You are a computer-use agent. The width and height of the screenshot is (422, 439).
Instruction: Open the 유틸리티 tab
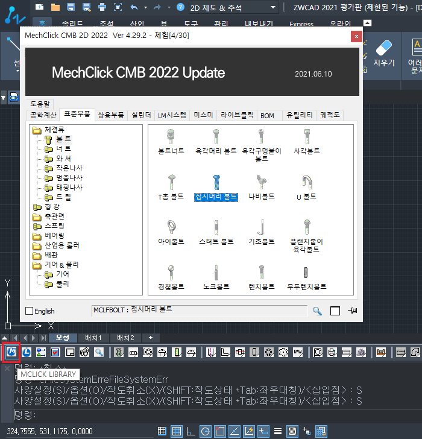click(300, 115)
